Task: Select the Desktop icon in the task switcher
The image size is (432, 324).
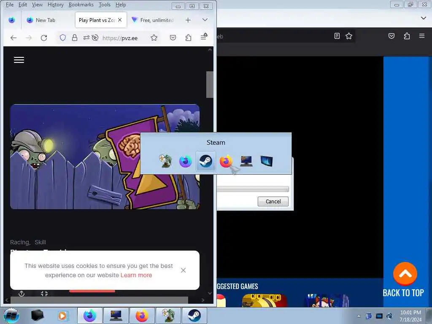Action: coord(267,161)
